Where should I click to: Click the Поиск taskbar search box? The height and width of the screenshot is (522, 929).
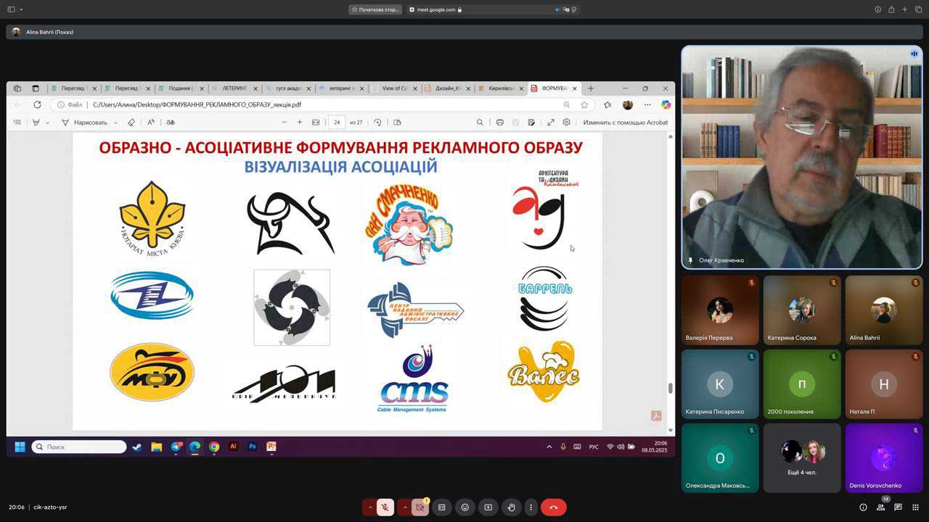[x=80, y=447]
